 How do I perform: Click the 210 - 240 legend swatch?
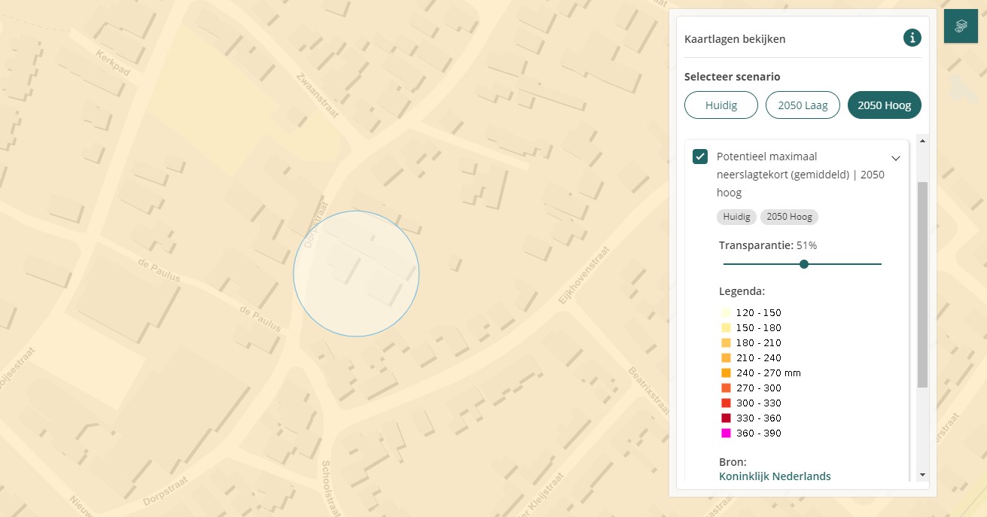point(726,357)
